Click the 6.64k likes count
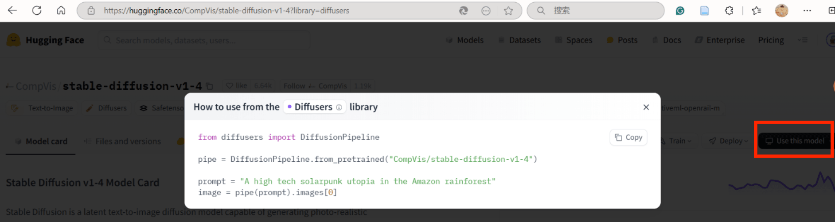835x222 pixels. (x=263, y=86)
